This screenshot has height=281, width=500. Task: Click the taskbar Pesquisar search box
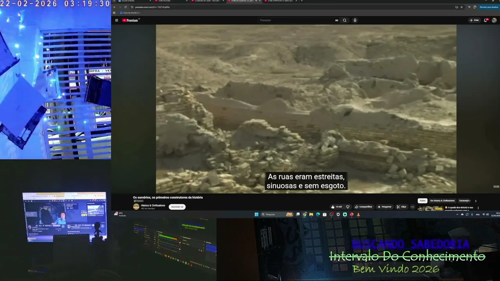click(277, 214)
